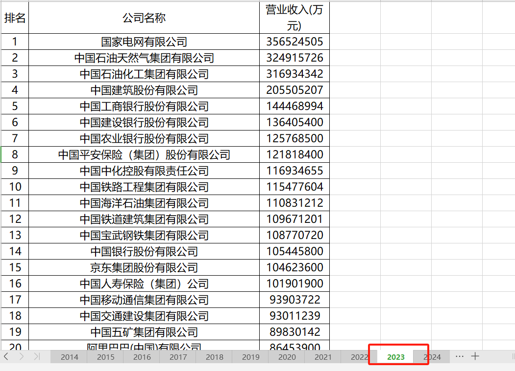Select revenue value 121818400
This screenshot has height=371, width=515.
294,154
